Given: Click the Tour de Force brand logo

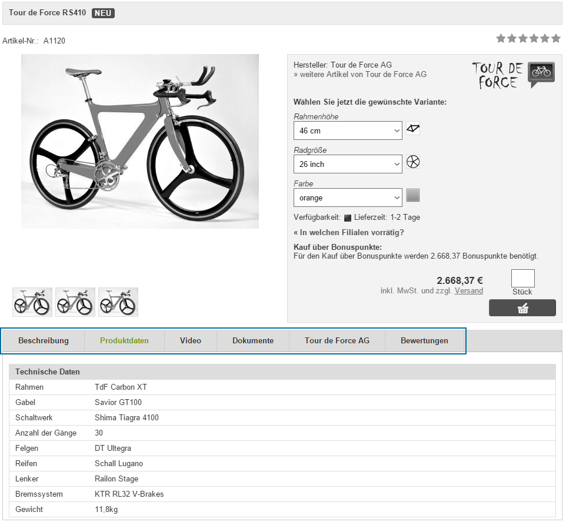Looking at the screenshot, I should click(x=513, y=75).
